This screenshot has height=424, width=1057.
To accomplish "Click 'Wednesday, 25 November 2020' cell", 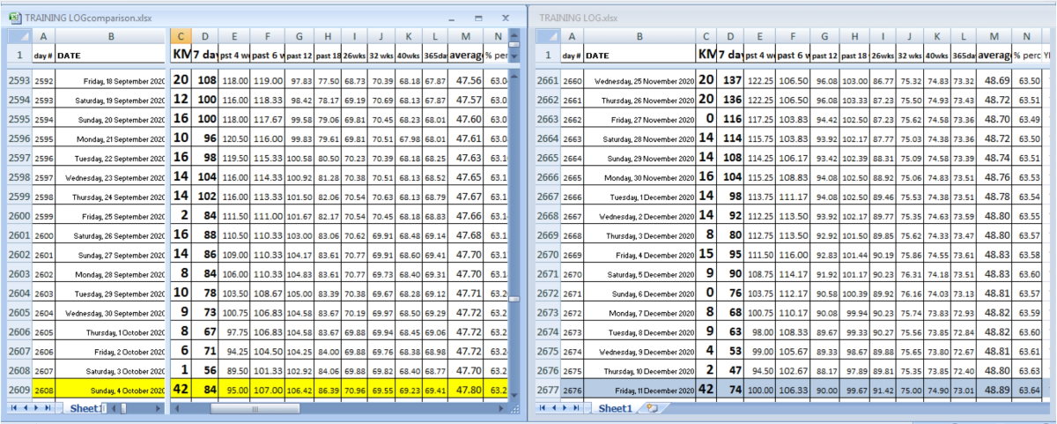I will [639, 80].
